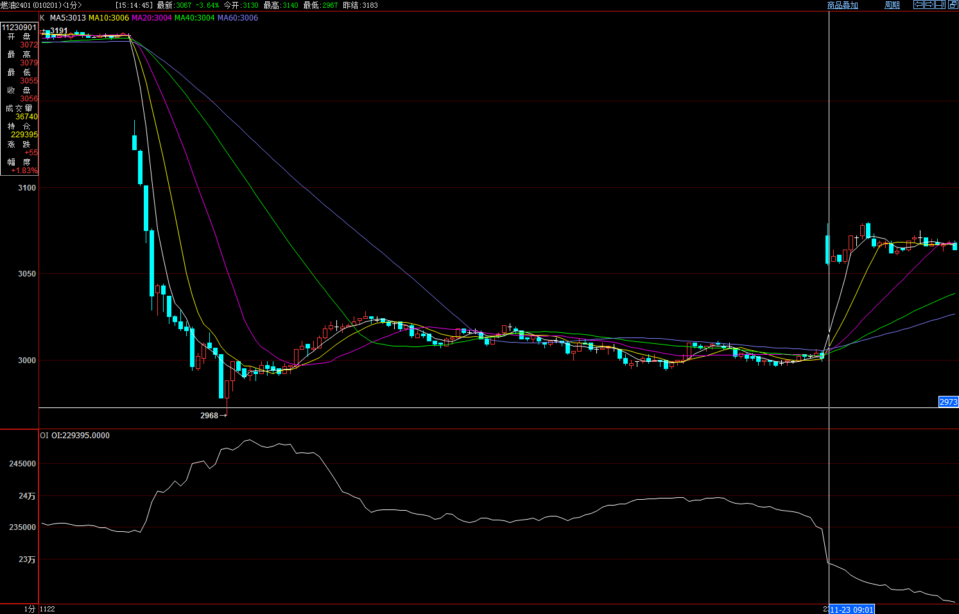This screenshot has width=959, height=614.
Task: Click the 3050 price axis label
Action: 27,274
